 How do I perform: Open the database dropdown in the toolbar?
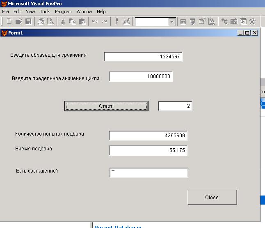[x=172, y=22]
